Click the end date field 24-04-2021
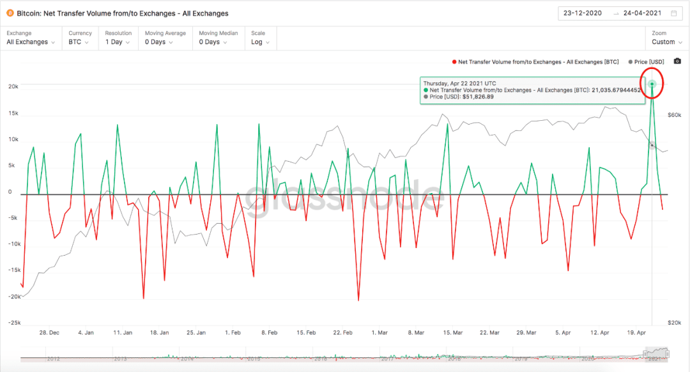The width and height of the screenshot is (690, 372). click(643, 13)
